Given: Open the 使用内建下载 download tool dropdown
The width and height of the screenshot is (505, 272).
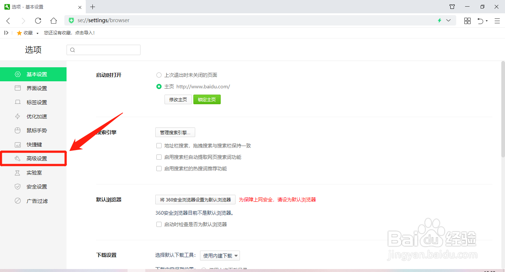Looking at the screenshot, I should pyautogui.click(x=220, y=255).
